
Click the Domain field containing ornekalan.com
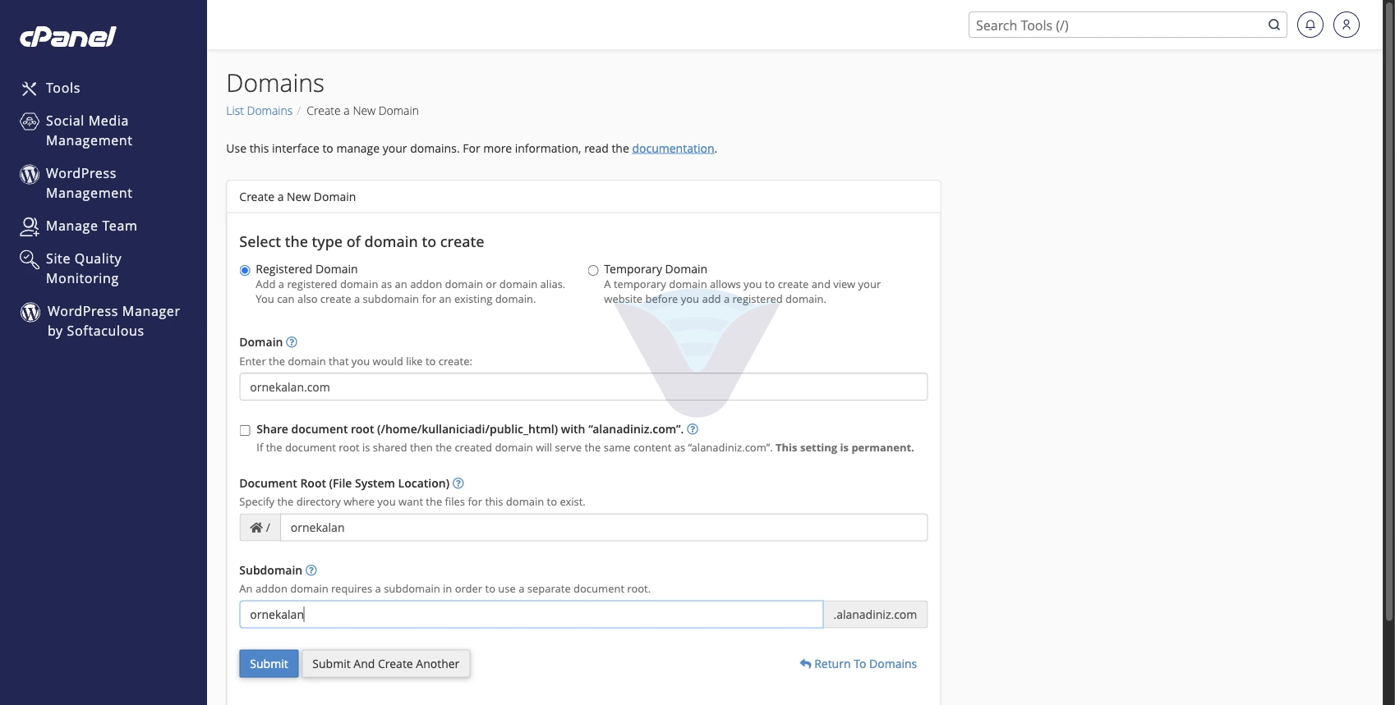coord(583,387)
